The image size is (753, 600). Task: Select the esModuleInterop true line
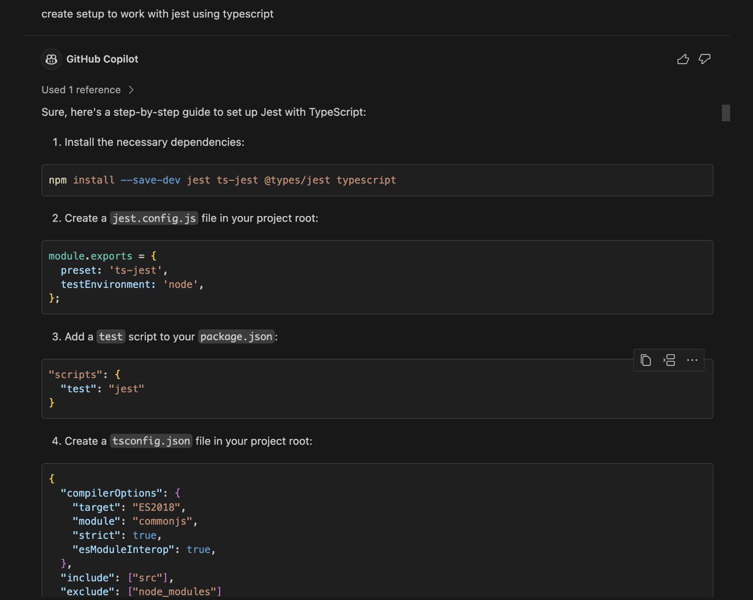(x=144, y=549)
